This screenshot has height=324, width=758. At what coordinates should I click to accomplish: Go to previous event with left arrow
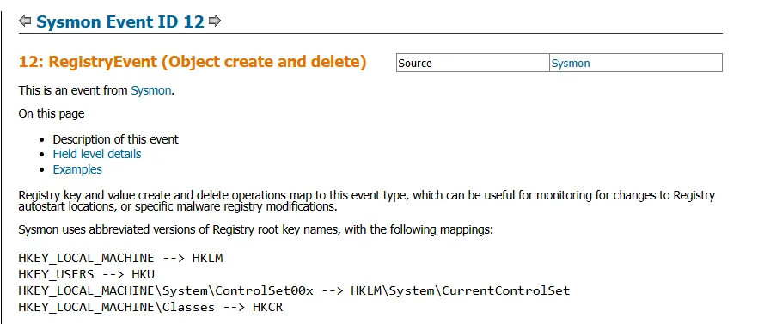click(26, 21)
